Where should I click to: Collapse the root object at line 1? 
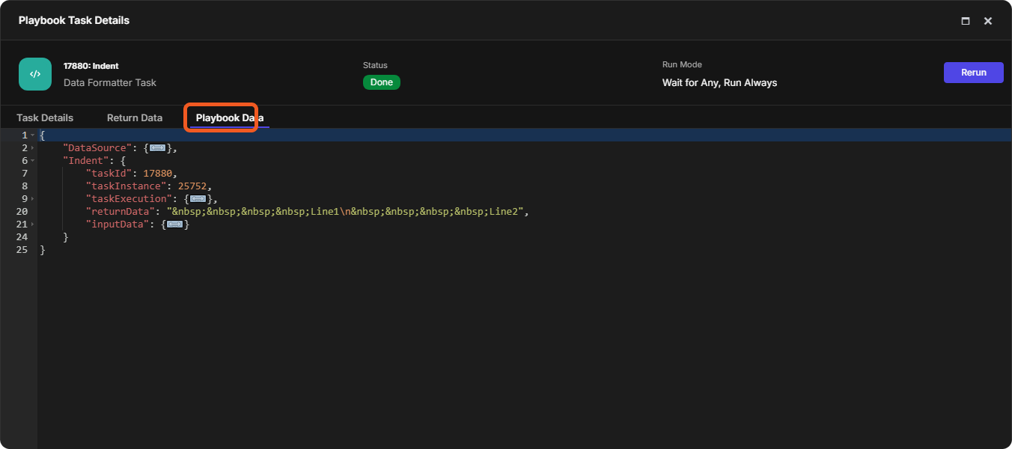coord(33,135)
